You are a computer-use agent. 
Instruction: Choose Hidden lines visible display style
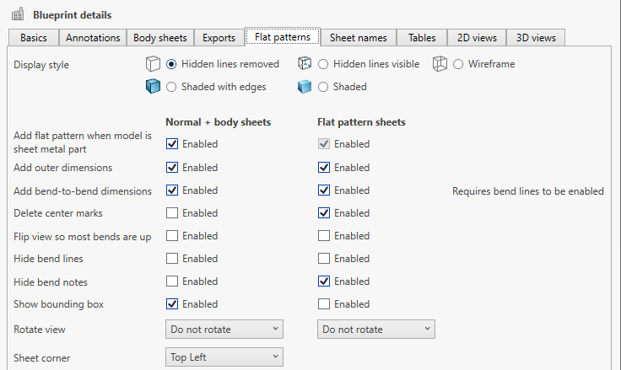[x=323, y=64]
